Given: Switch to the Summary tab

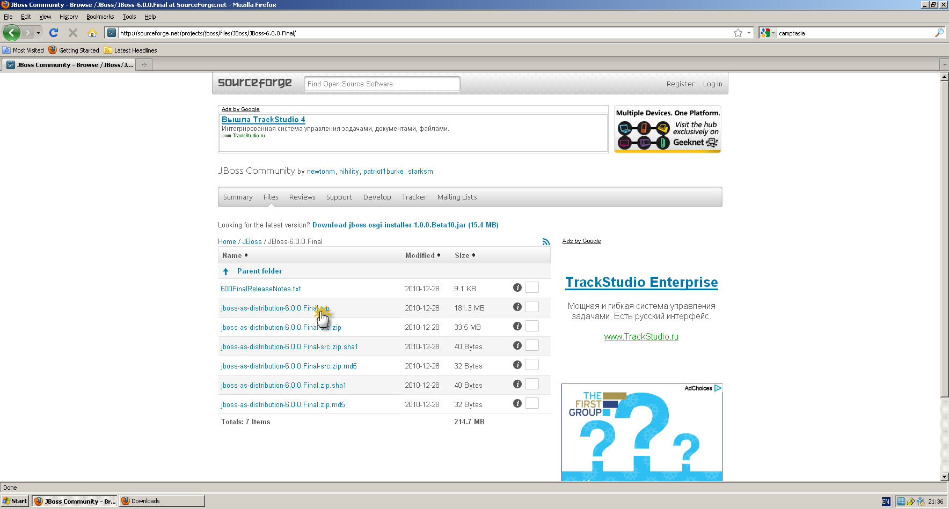Looking at the screenshot, I should 238,197.
